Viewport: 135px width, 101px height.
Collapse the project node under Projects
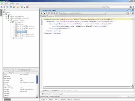click(x=4, y=14)
